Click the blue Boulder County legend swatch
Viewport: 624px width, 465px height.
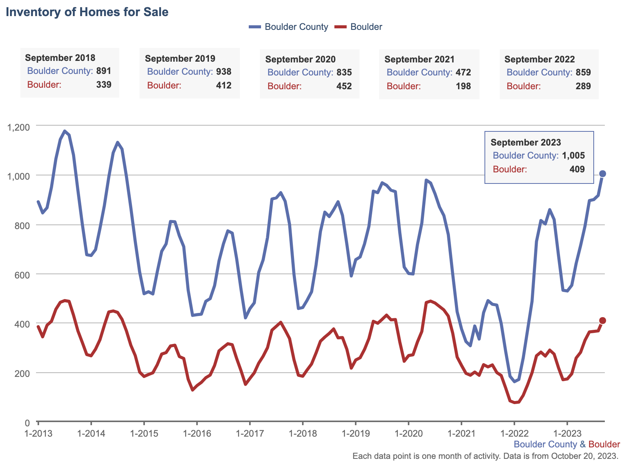(255, 27)
